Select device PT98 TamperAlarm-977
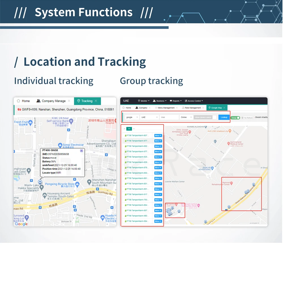This screenshot has height=283, width=283. point(138,152)
